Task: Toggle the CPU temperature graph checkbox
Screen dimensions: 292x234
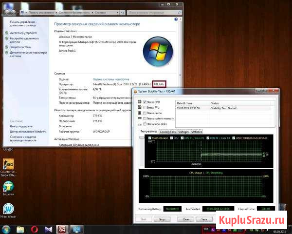Action: pyautogui.click(x=171, y=138)
